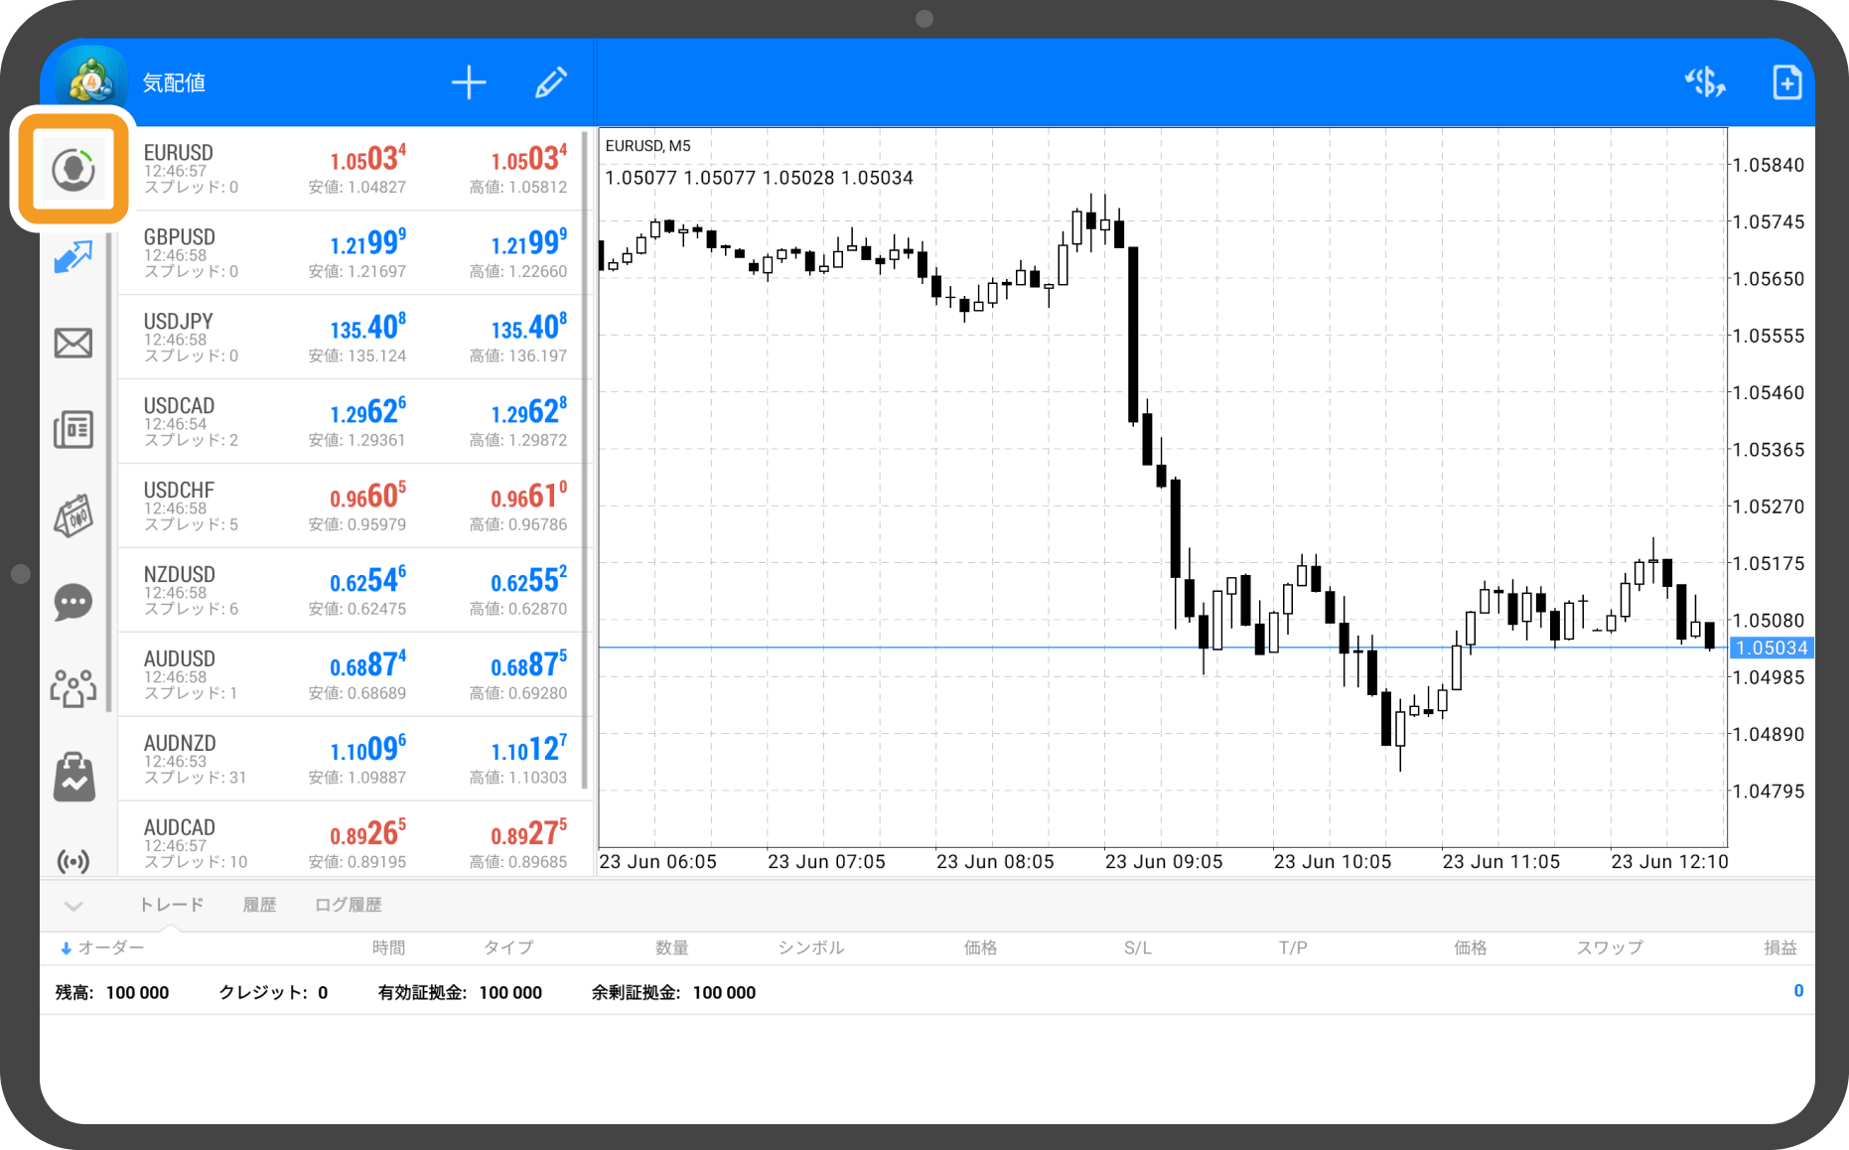Image resolution: width=1849 pixels, height=1150 pixels.
Task: Open the accounts icon in sidebar
Action: [72, 170]
